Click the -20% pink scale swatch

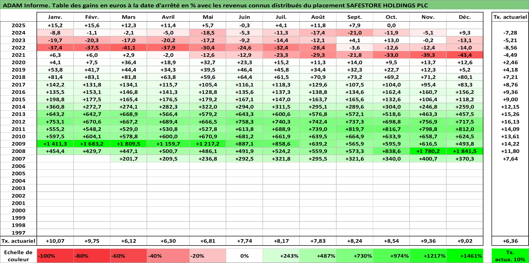pos(208,256)
